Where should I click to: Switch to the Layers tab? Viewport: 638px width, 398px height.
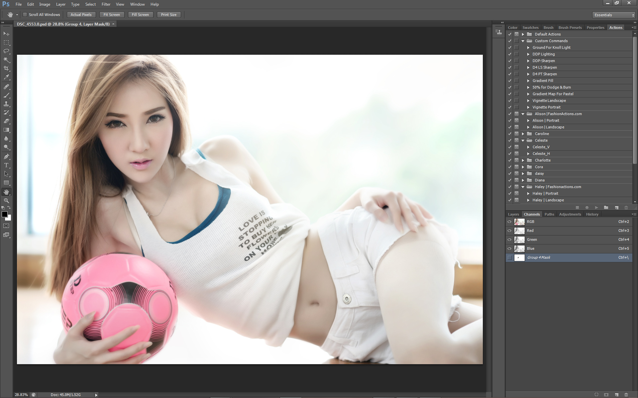pyautogui.click(x=513, y=214)
